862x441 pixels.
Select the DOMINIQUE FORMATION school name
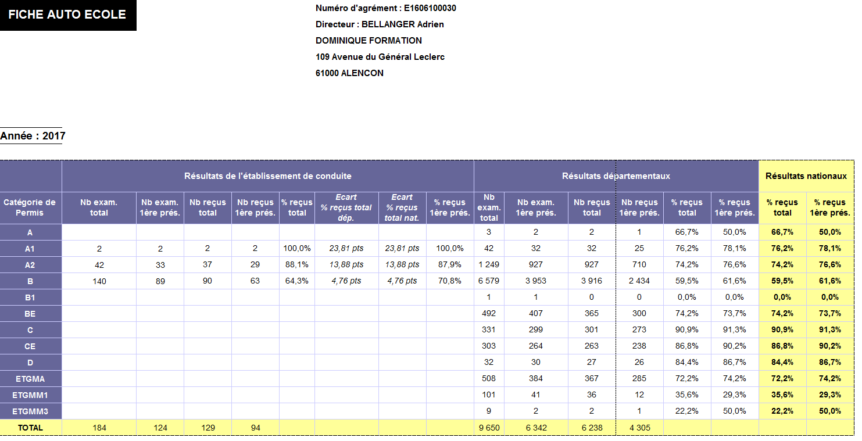click(369, 41)
